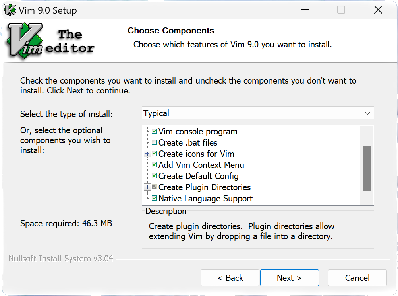Screen dimensions: 398x296
Task: Click the components list vertical scrollbar thumb
Action: click(367, 168)
